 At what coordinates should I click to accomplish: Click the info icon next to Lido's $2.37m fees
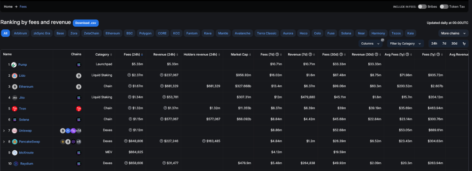point(129,75)
